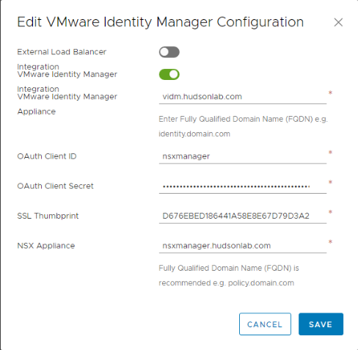Click the OAuth Client Secret label
This screenshot has height=350, width=358.
[55, 186]
